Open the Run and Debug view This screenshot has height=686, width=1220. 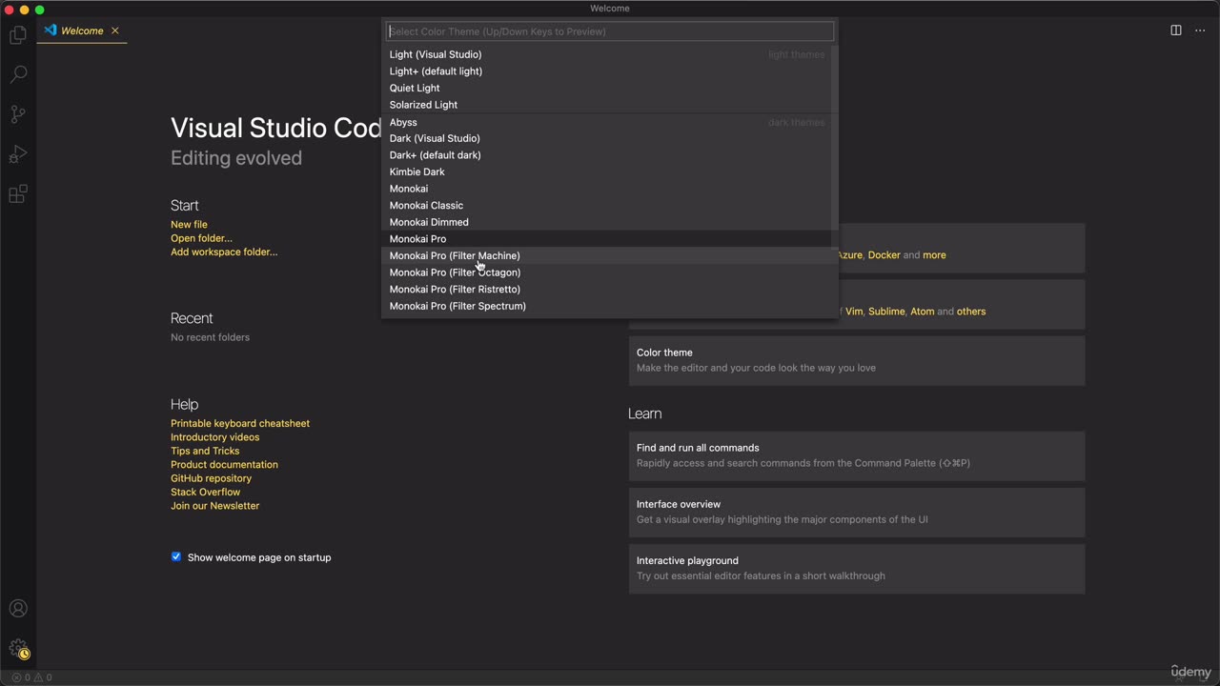(18, 154)
